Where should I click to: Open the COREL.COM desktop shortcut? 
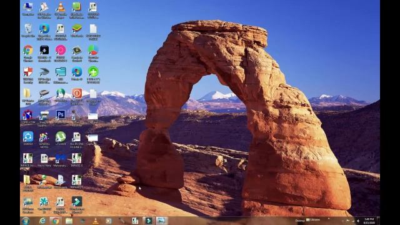27,117
